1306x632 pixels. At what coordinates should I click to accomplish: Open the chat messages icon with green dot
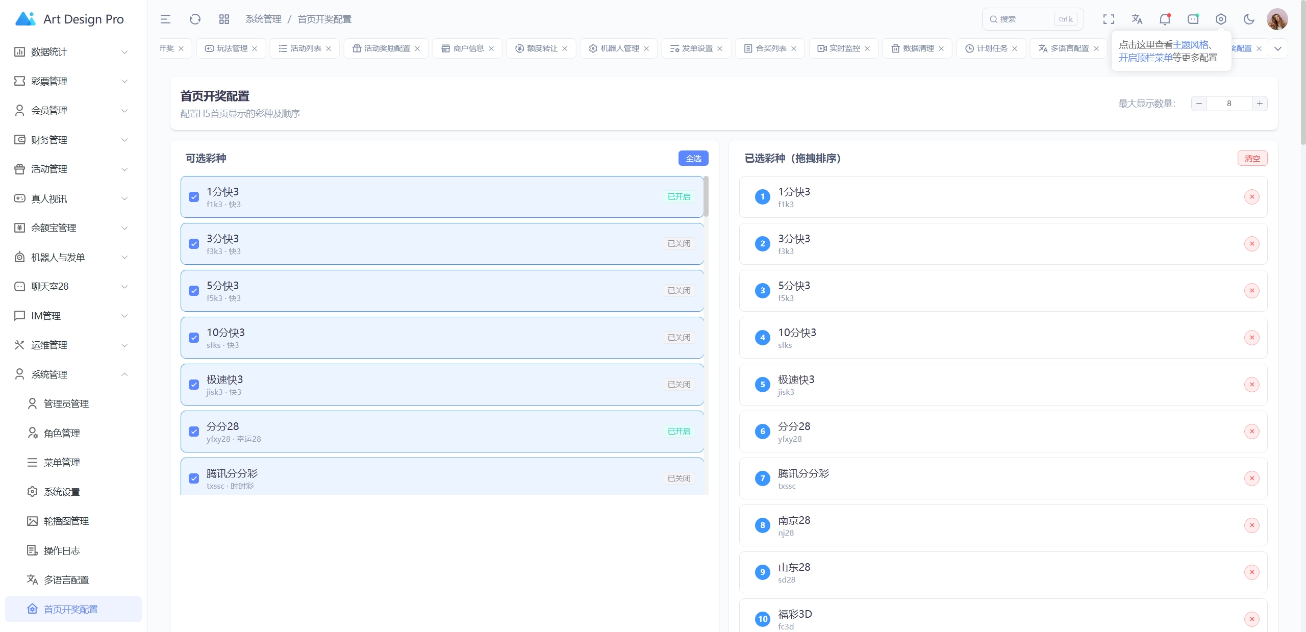tap(1192, 19)
